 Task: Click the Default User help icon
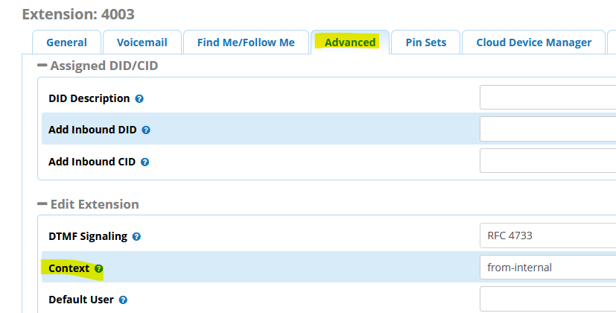121,300
